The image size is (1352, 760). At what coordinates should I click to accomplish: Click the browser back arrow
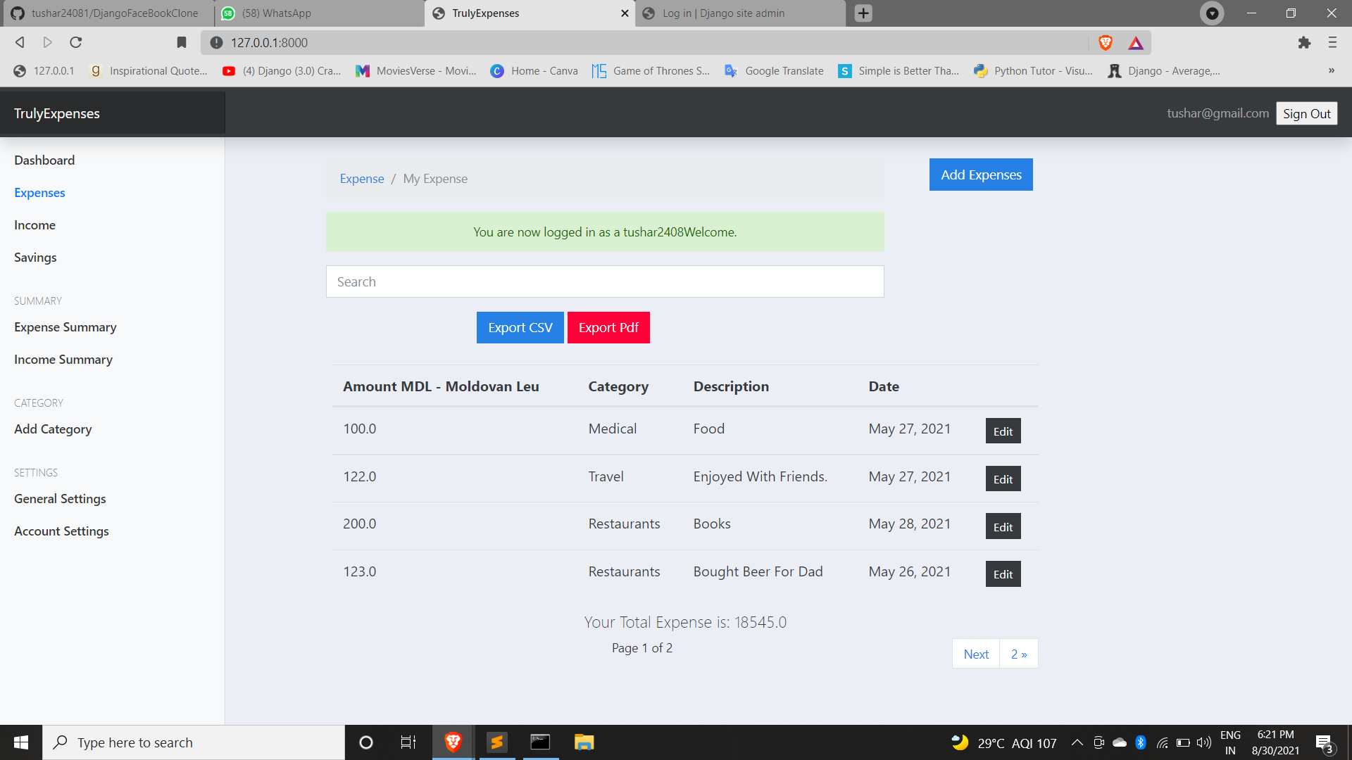click(x=19, y=42)
